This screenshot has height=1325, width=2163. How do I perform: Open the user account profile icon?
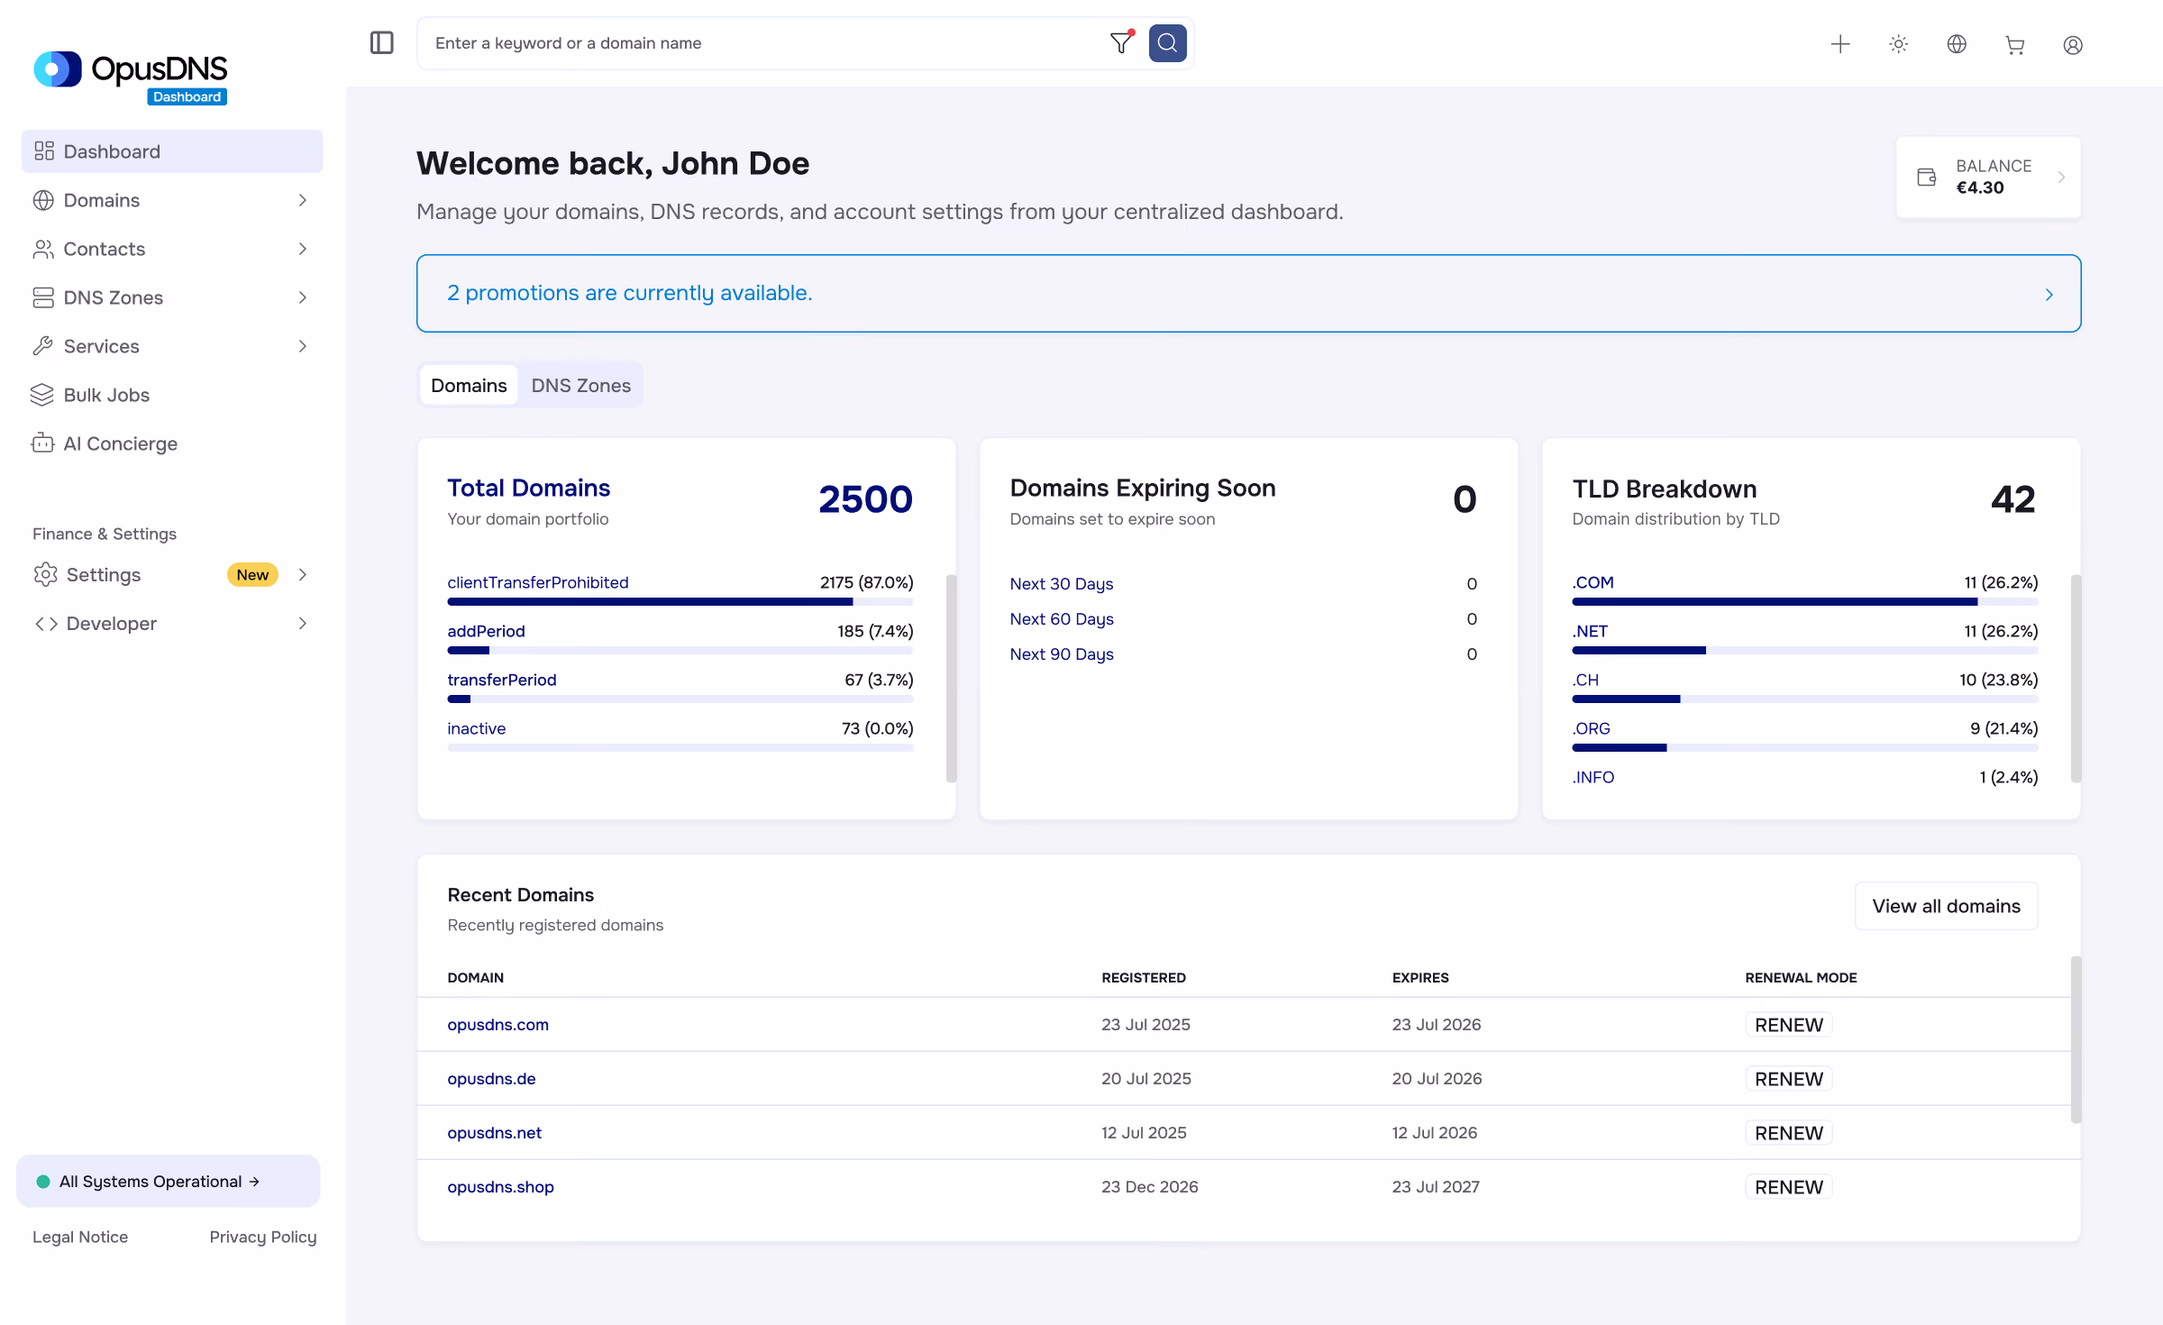coord(2073,44)
